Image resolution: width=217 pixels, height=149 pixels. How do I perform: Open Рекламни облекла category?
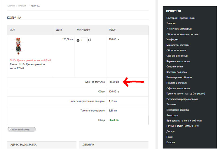pos(177,83)
